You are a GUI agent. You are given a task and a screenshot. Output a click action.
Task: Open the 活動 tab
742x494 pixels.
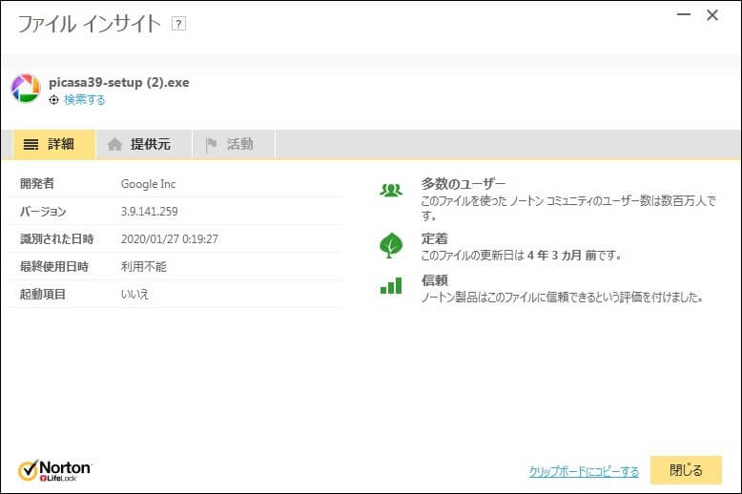(x=234, y=144)
